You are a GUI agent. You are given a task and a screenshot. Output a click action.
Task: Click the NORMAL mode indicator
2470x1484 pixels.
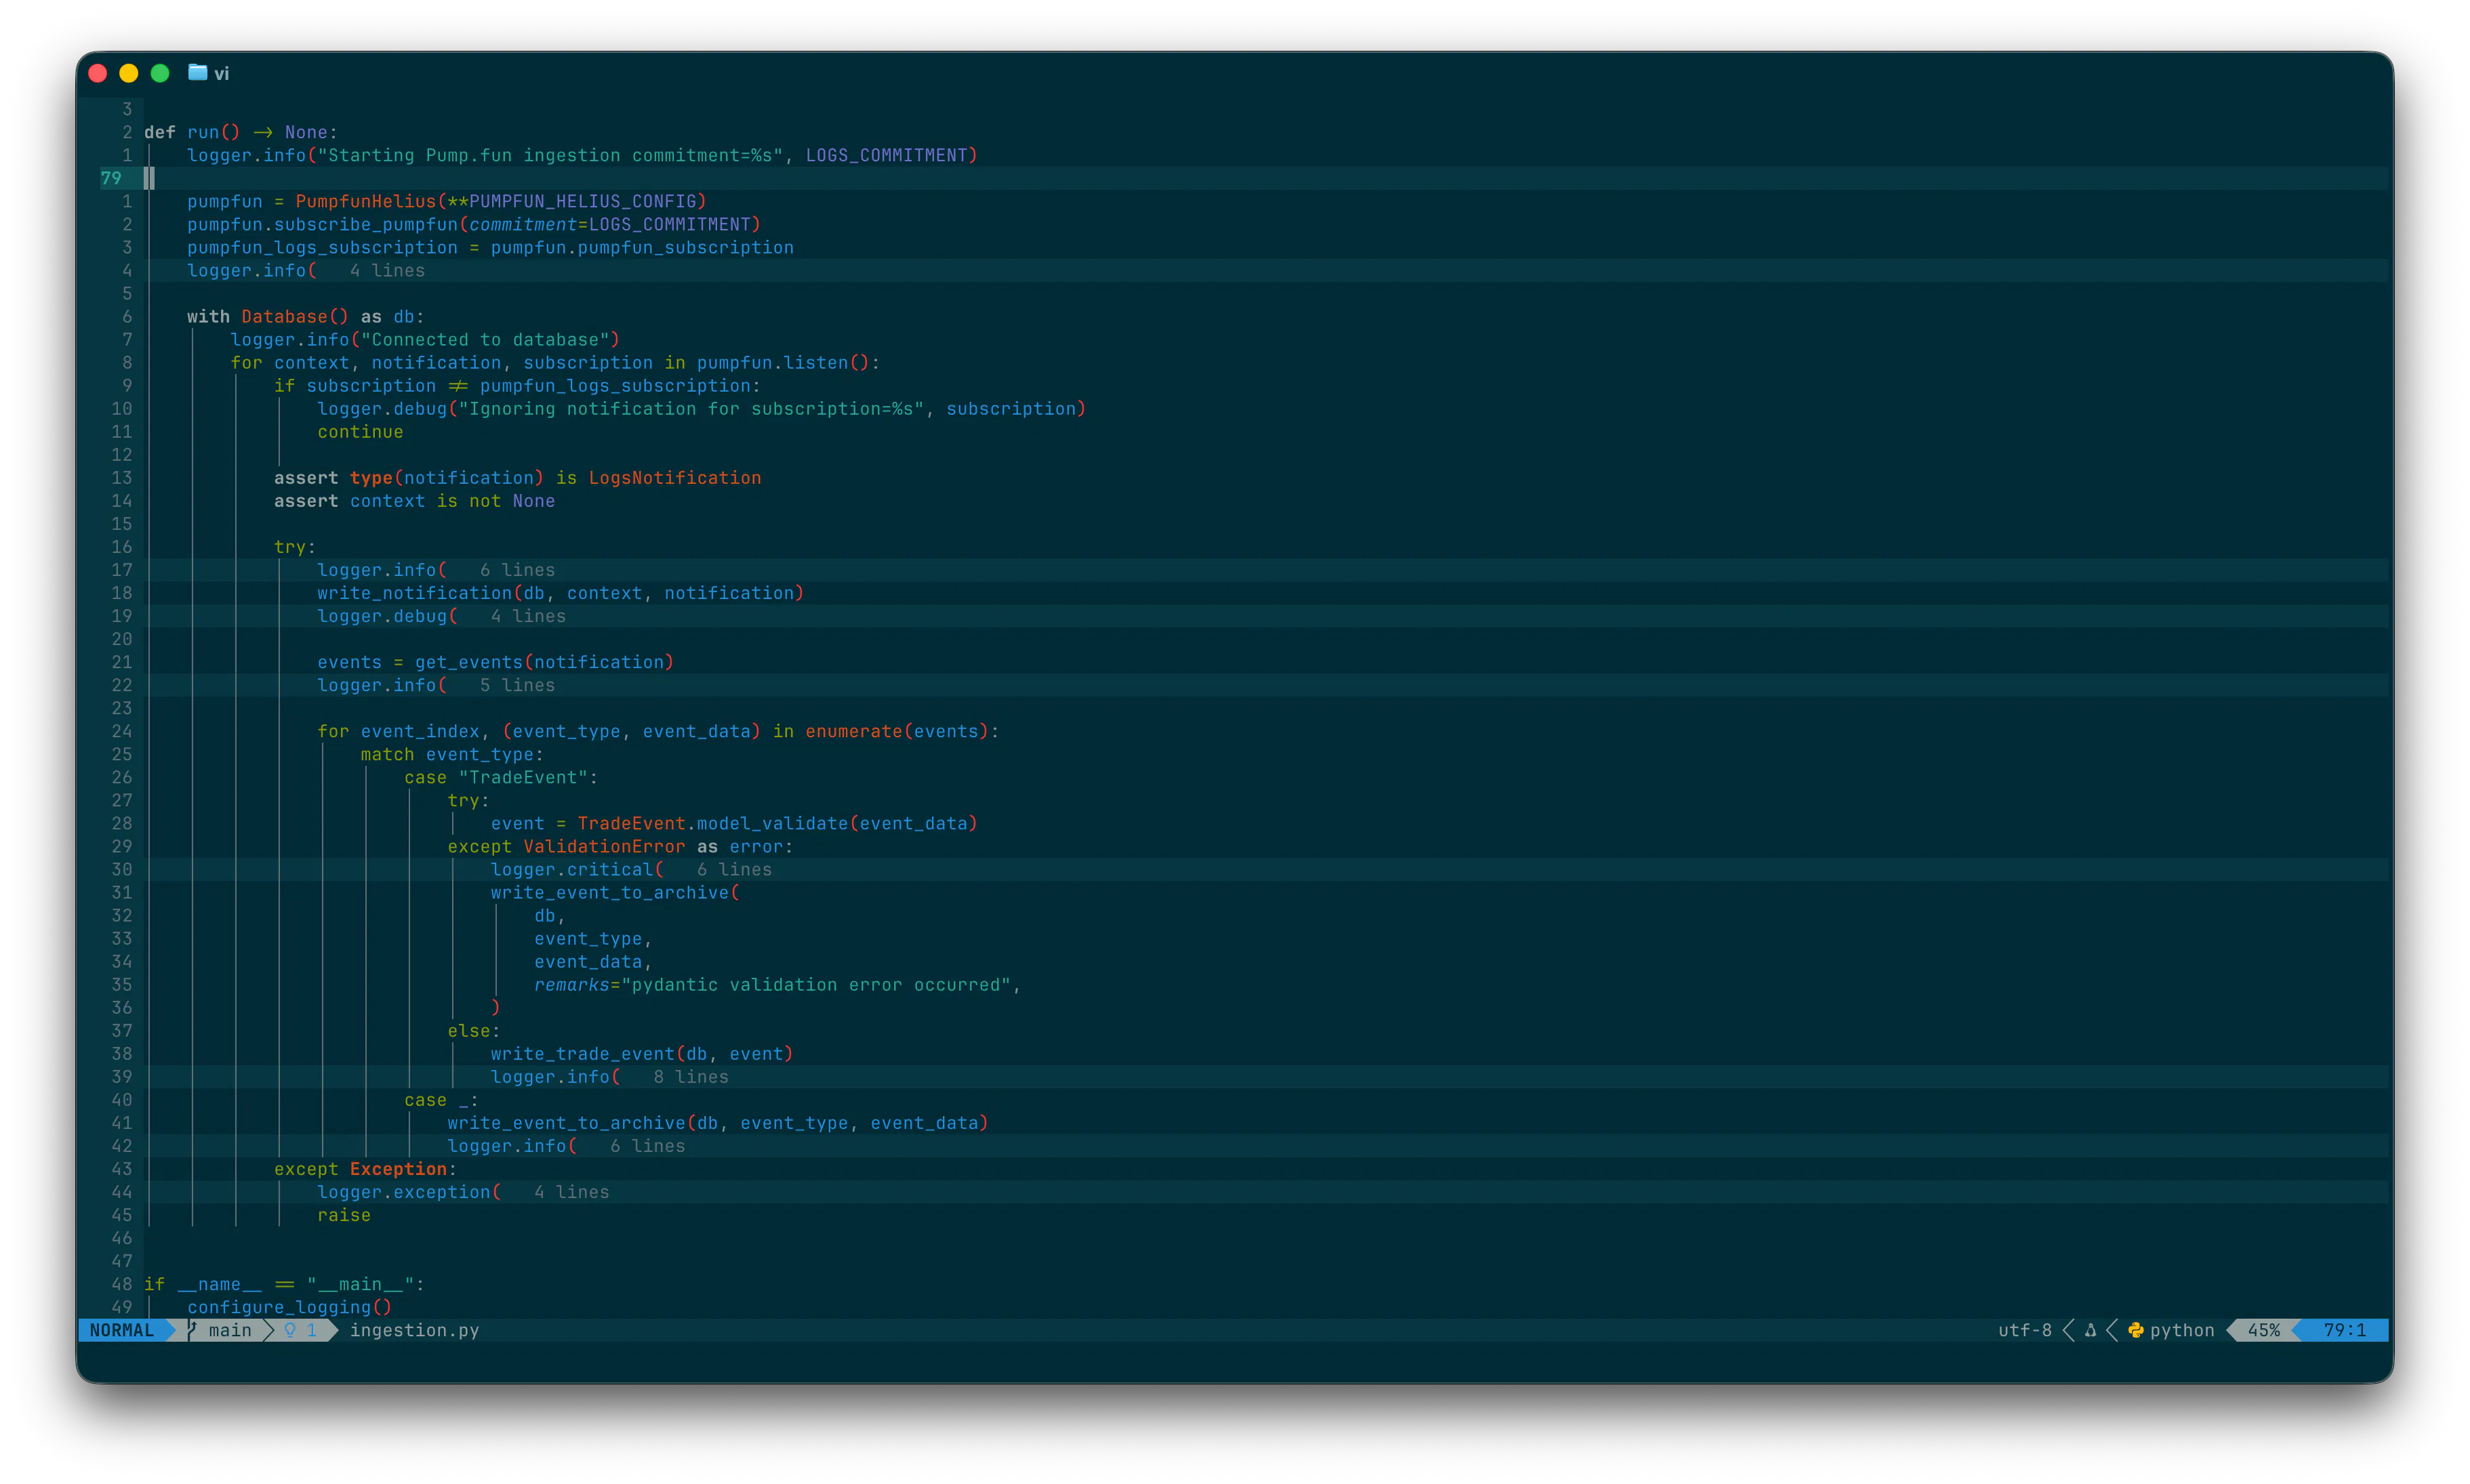(122, 1330)
